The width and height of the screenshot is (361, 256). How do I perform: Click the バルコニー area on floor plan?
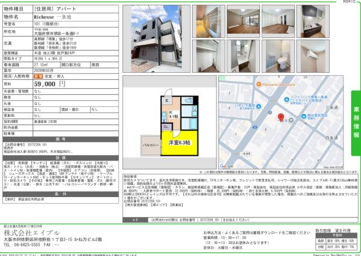(x=150, y=145)
